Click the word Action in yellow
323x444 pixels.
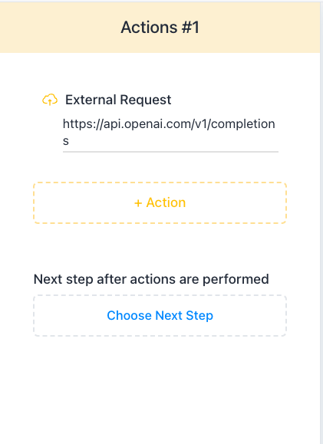166,202
